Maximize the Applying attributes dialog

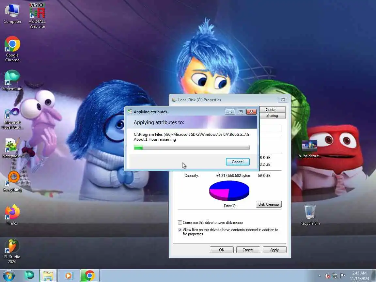click(x=241, y=112)
